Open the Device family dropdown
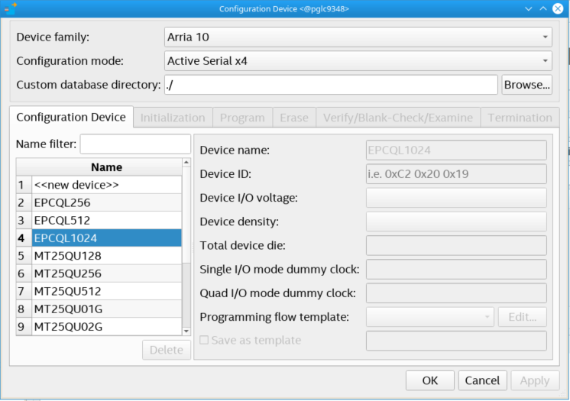Viewport: 570px width, 401px height. [x=358, y=37]
